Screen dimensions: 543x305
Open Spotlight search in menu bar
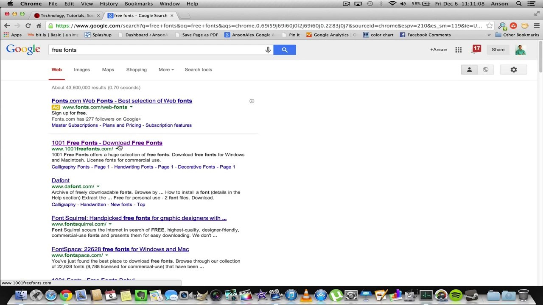coord(519,4)
